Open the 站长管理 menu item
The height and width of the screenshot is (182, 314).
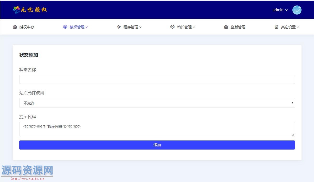(183, 27)
